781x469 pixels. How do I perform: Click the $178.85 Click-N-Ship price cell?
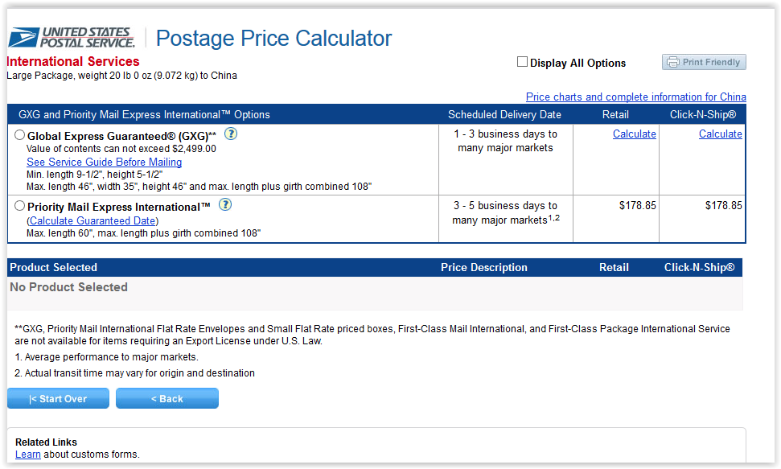click(x=723, y=206)
